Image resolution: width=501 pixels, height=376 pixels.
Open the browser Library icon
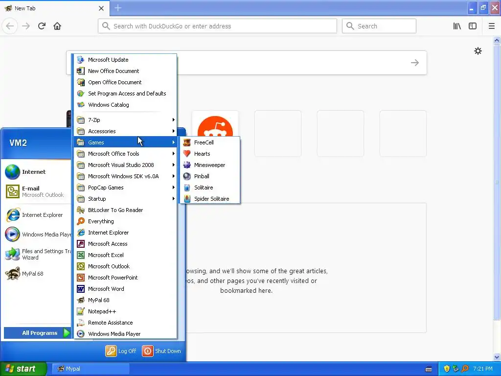pos(457,26)
